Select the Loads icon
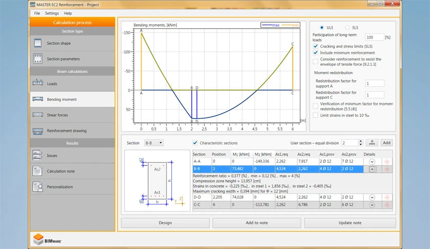The image size is (430, 249). click(x=38, y=82)
